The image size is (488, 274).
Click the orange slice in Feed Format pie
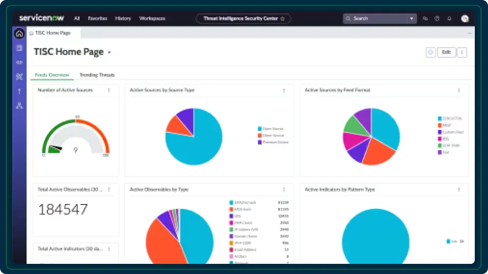click(379, 152)
